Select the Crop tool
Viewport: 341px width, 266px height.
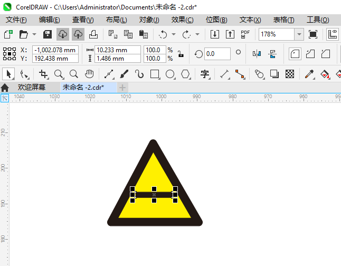pyautogui.click(x=43, y=74)
